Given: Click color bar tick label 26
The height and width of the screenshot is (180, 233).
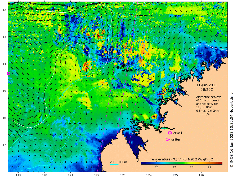Looking at the screenshot, I should (x=156, y=167).
